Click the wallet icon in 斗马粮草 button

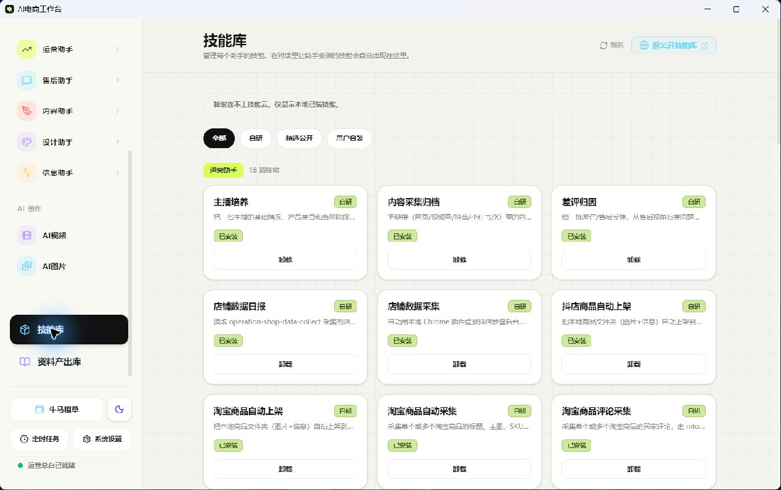pos(39,409)
